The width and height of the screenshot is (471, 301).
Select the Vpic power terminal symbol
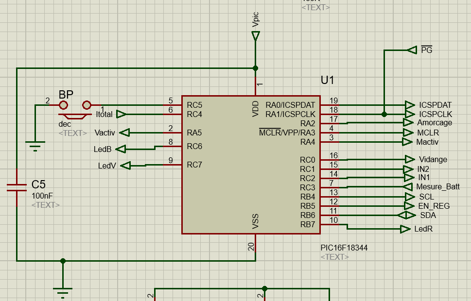pyautogui.click(x=255, y=36)
